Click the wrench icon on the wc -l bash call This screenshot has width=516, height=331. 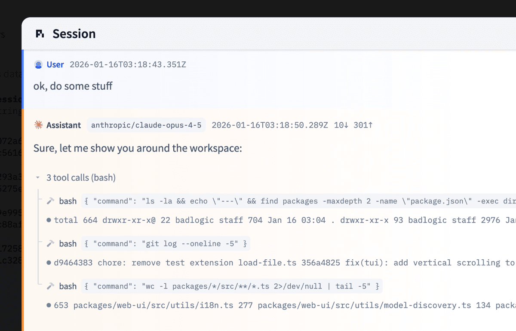(51, 286)
